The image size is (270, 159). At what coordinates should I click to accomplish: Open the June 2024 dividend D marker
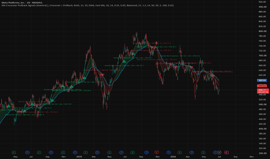(x=28, y=152)
